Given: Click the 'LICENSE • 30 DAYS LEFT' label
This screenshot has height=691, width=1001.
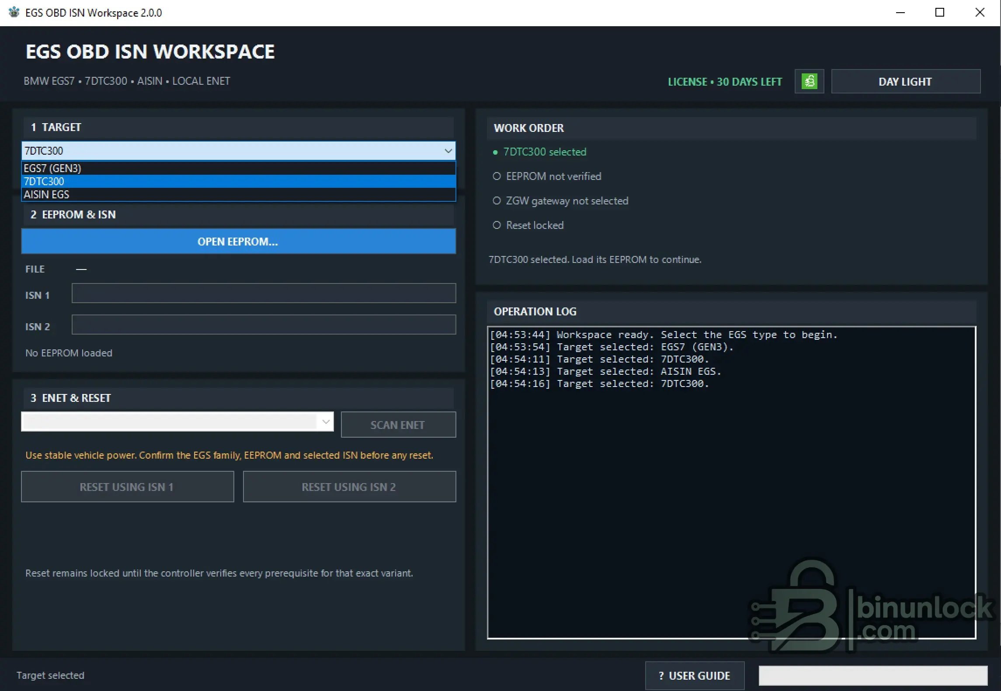Looking at the screenshot, I should pyautogui.click(x=725, y=82).
